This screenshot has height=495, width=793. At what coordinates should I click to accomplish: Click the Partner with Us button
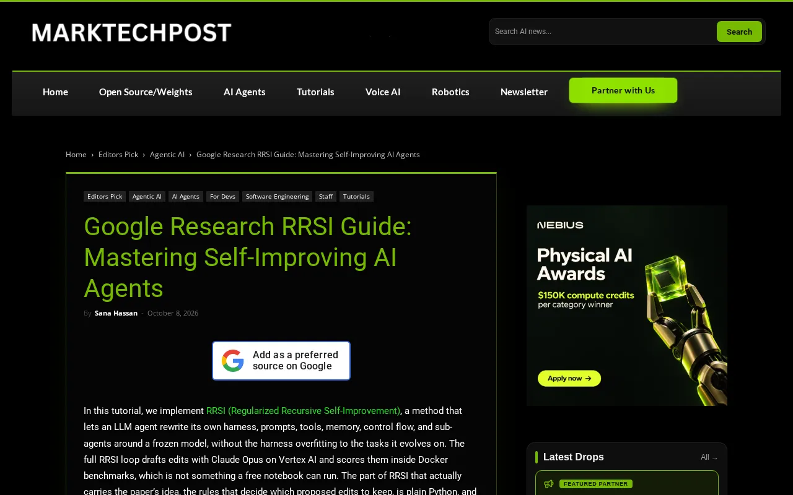(623, 90)
